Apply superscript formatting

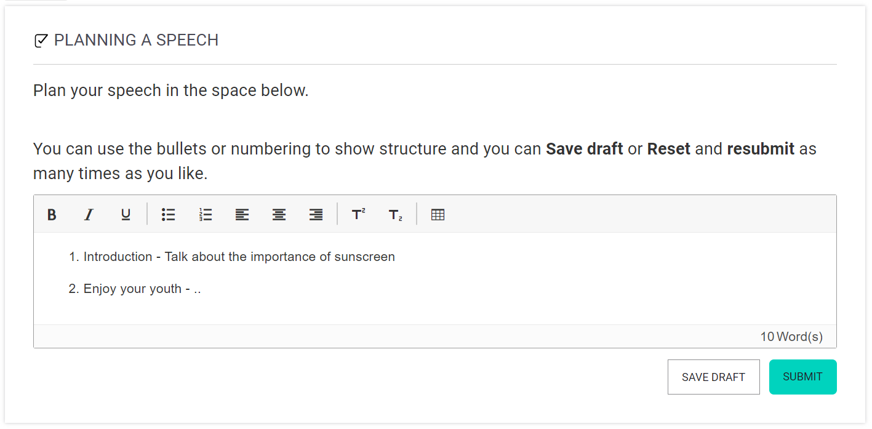pyautogui.click(x=358, y=214)
